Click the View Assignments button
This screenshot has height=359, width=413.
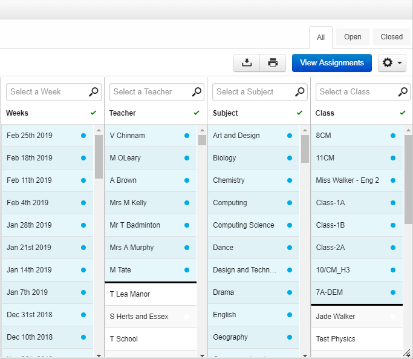pos(332,63)
